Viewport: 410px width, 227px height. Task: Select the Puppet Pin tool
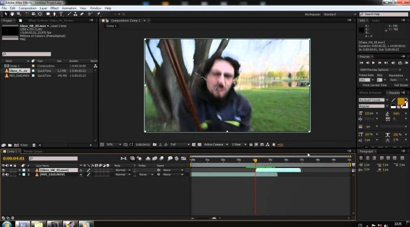[98, 14]
